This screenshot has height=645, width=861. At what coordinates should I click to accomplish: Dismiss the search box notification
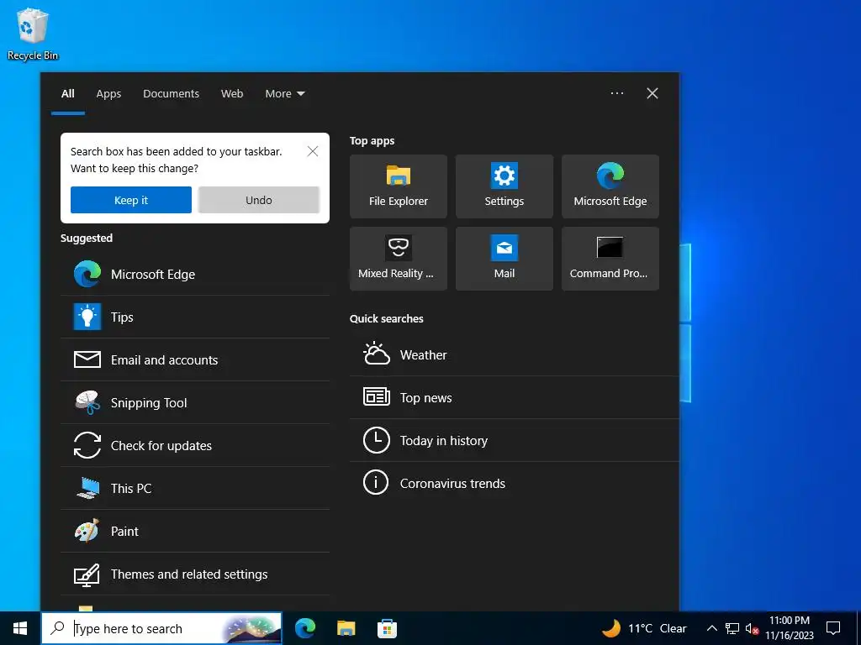[x=313, y=151]
